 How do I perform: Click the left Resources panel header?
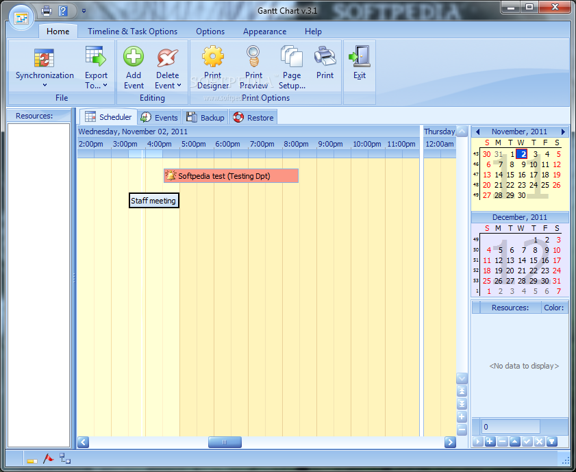[39, 116]
